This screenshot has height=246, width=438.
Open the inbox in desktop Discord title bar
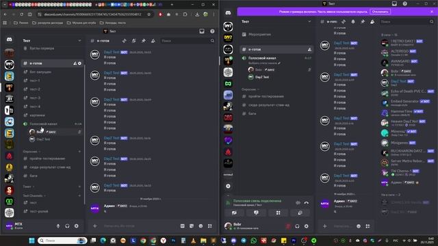coord(394,3)
